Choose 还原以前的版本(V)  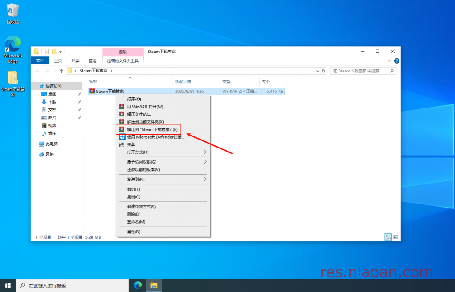[x=163, y=169]
